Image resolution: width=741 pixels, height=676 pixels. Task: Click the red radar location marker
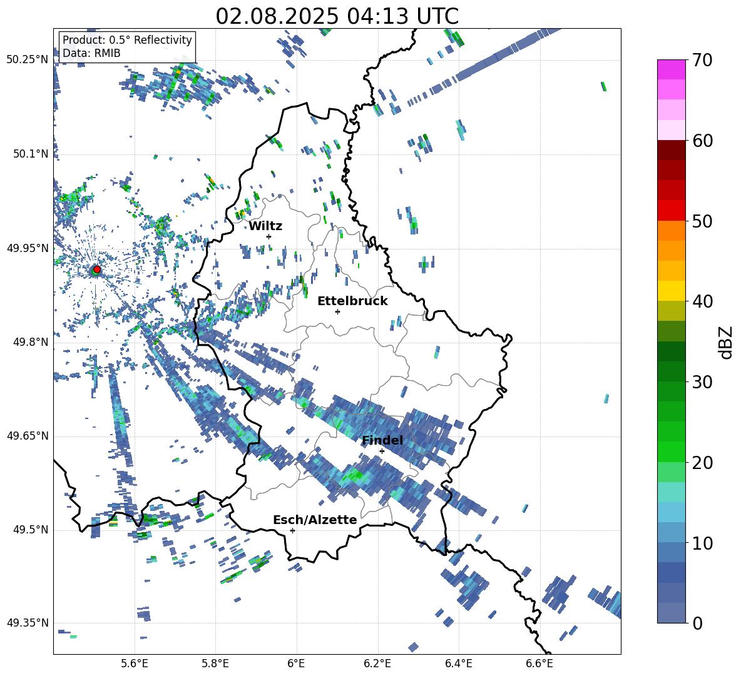96,269
